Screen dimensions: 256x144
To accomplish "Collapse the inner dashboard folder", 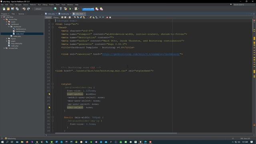I will point(9,27).
